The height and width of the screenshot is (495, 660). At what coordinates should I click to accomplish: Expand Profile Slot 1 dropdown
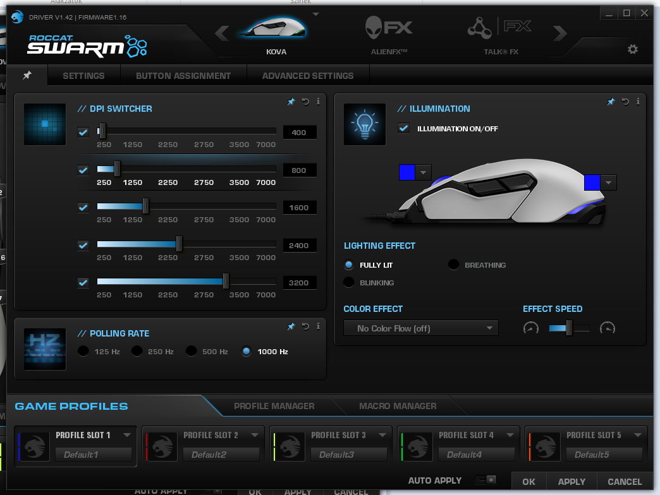(127, 435)
